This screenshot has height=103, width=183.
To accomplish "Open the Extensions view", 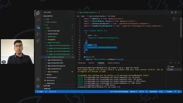I will point(38,41).
